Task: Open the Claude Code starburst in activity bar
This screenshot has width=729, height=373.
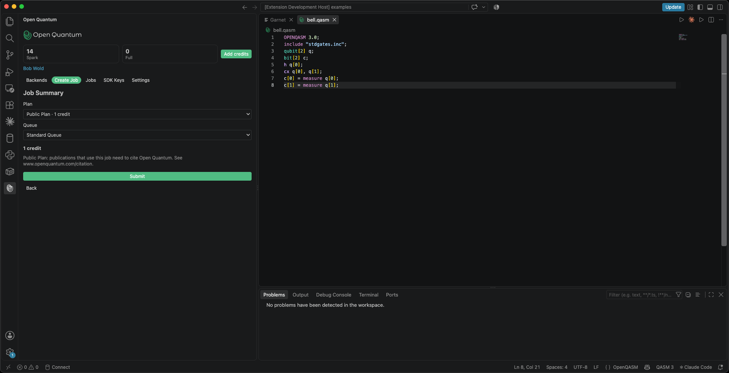Action: tap(10, 121)
